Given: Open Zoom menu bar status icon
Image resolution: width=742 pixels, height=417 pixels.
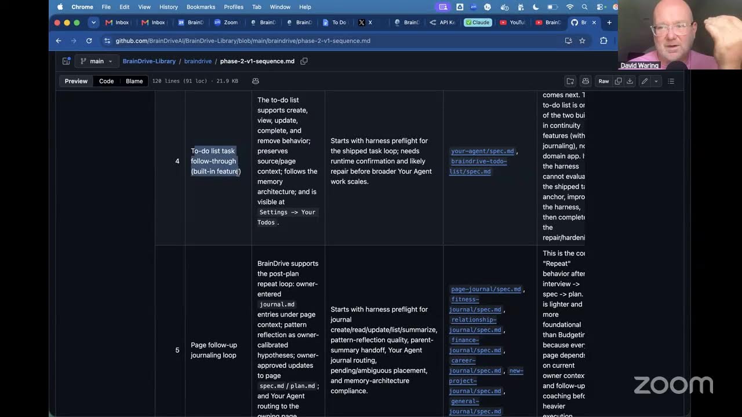Looking at the screenshot, I should point(474,7).
